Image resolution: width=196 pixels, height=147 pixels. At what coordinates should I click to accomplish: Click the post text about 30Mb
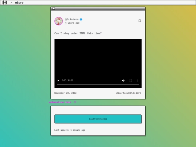(x=78, y=33)
